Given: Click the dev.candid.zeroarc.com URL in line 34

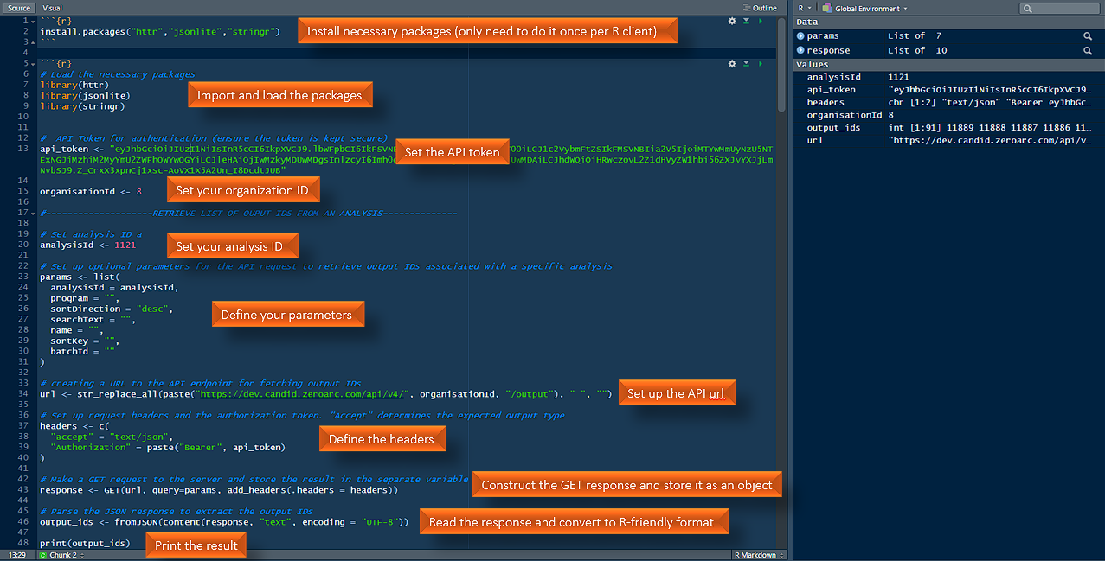Looking at the screenshot, I should (x=304, y=394).
